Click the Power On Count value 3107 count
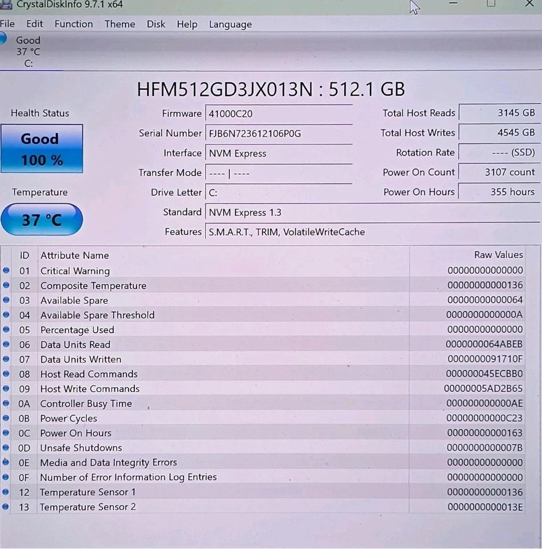The width and height of the screenshot is (542, 549). [499, 172]
